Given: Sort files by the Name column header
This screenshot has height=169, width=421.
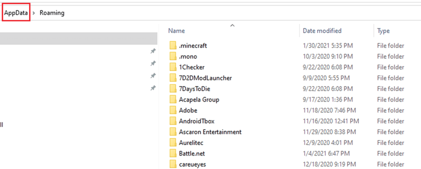Looking at the screenshot, I should (176, 31).
